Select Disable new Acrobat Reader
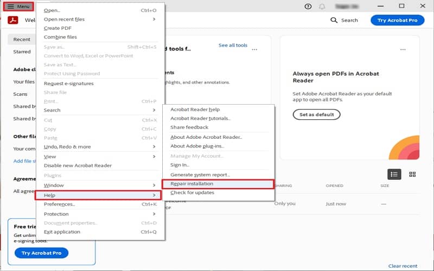 tap(78, 165)
